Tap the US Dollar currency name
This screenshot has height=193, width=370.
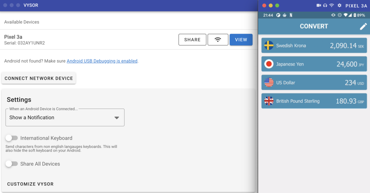coord(285,82)
